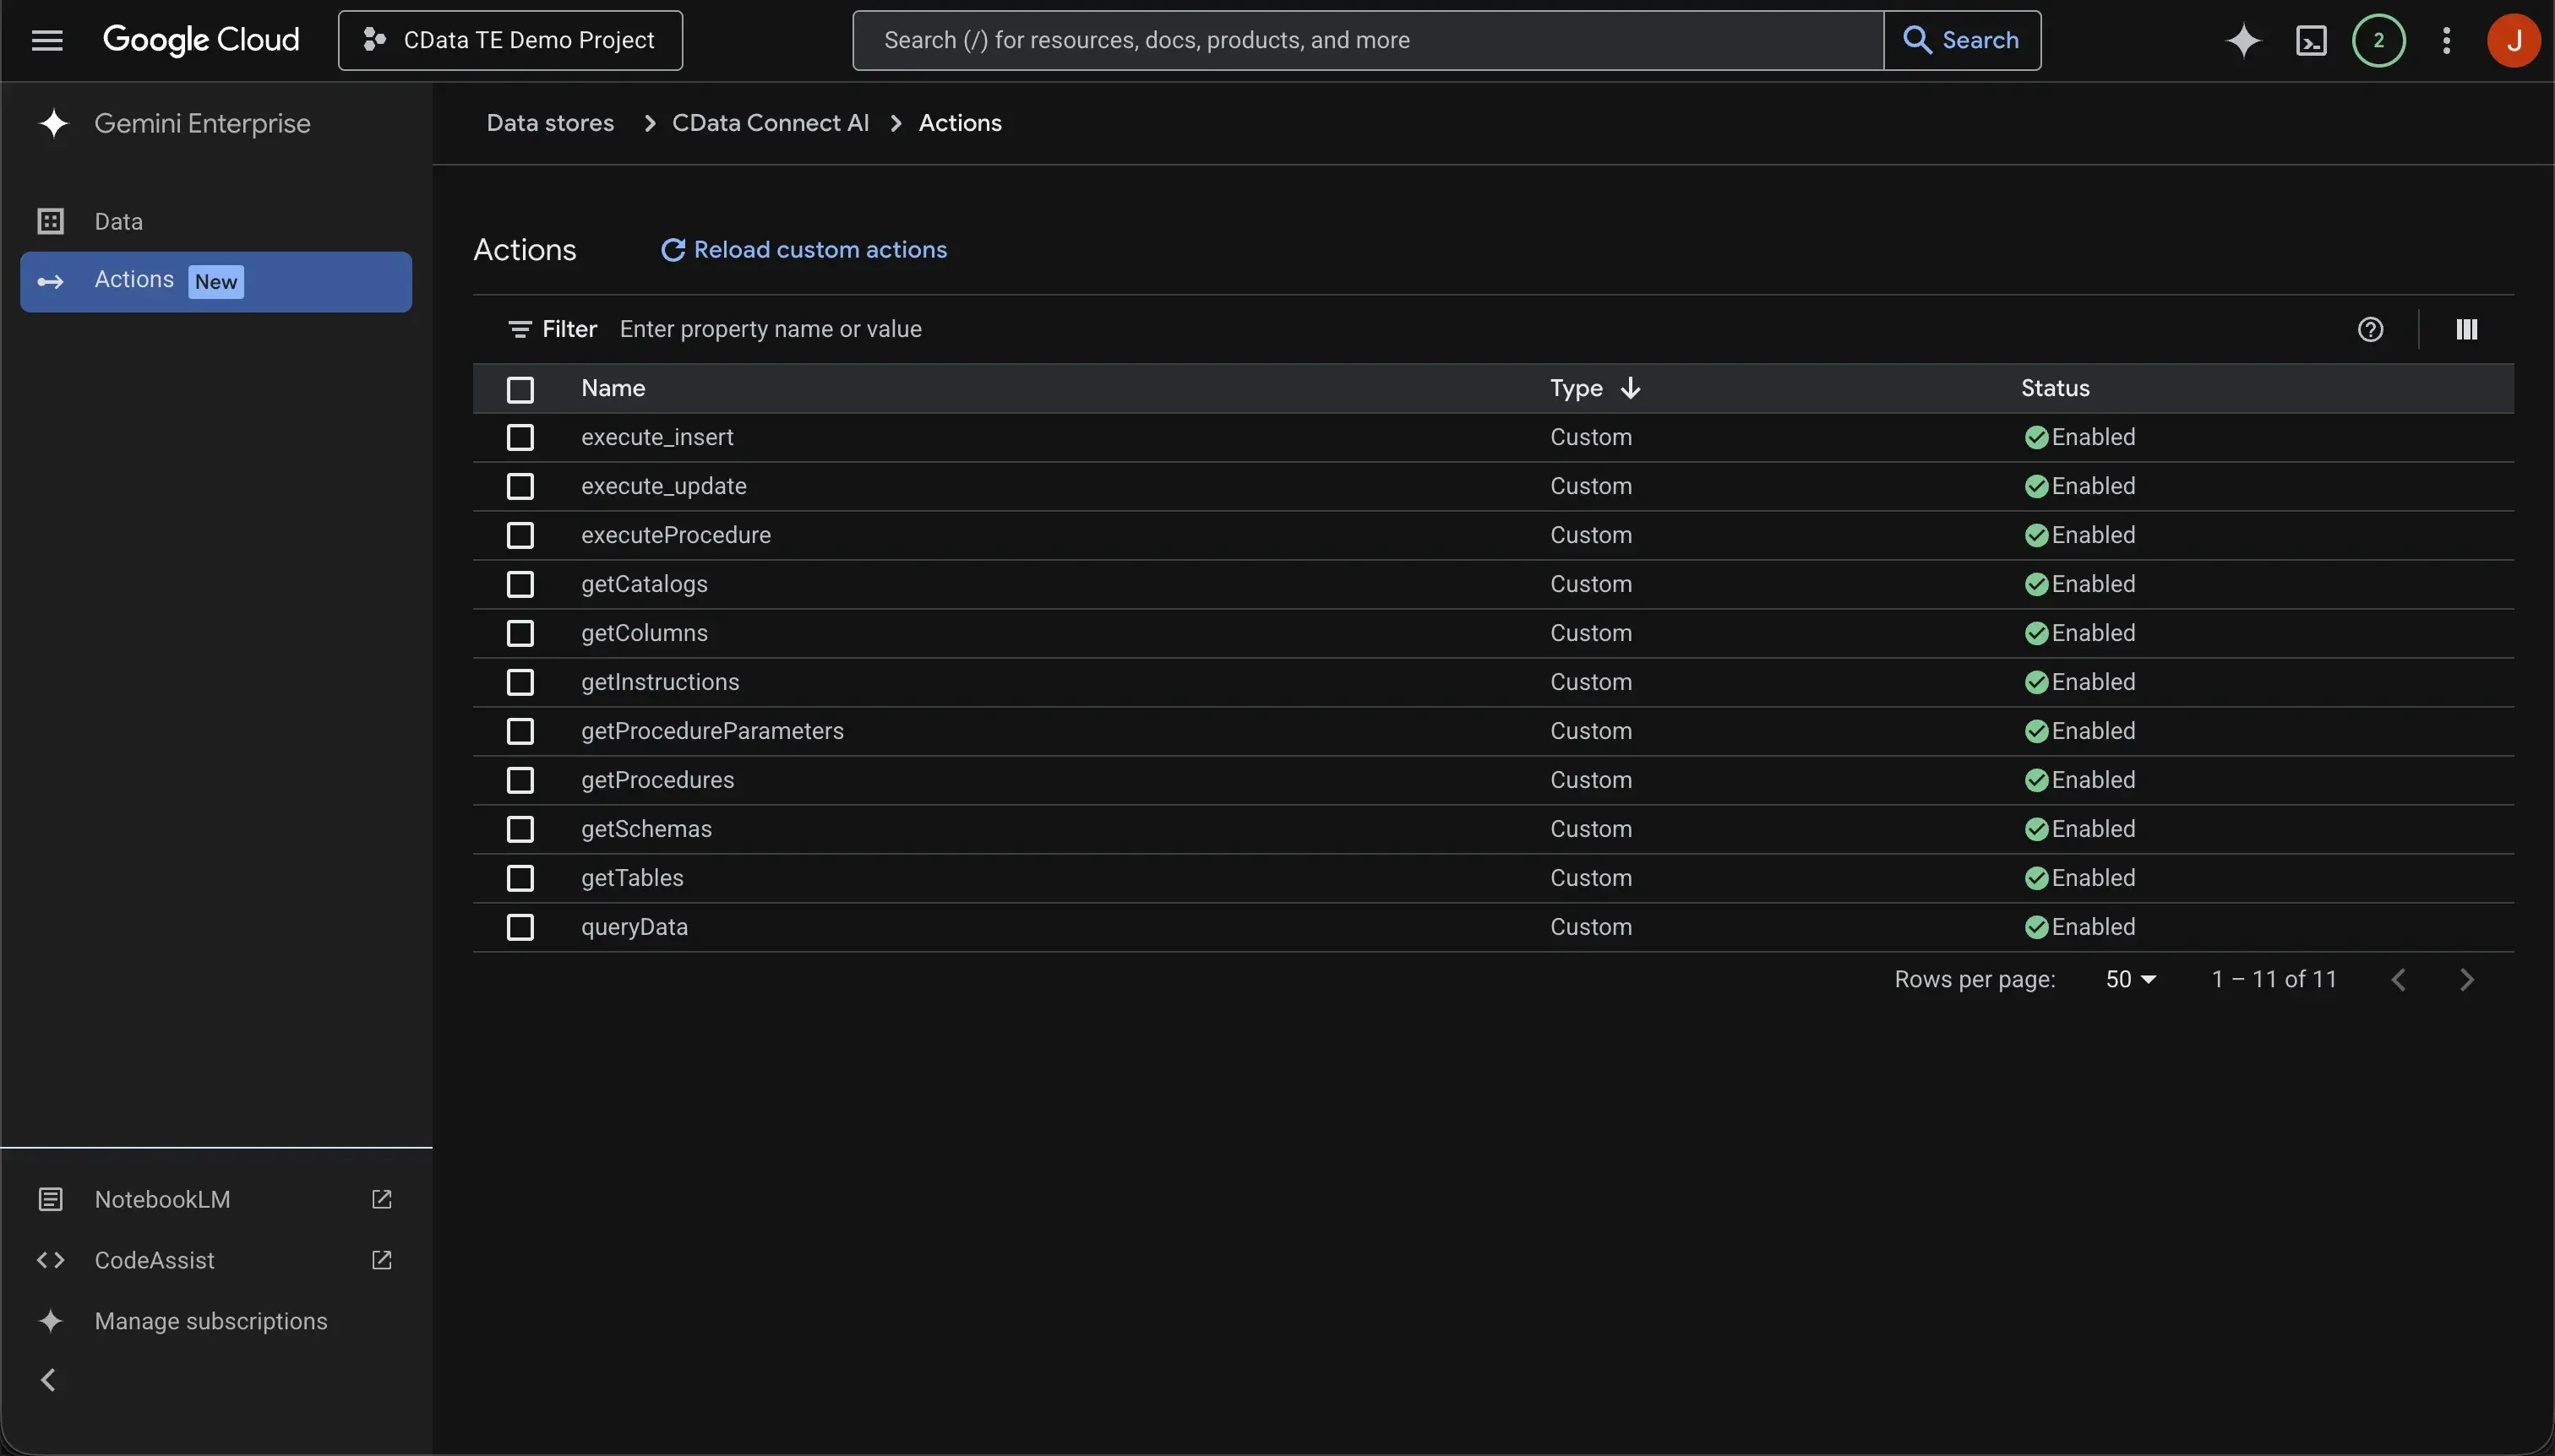Click the getCatalogs action name
The width and height of the screenshot is (2555, 1456).
pyautogui.click(x=645, y=584)
